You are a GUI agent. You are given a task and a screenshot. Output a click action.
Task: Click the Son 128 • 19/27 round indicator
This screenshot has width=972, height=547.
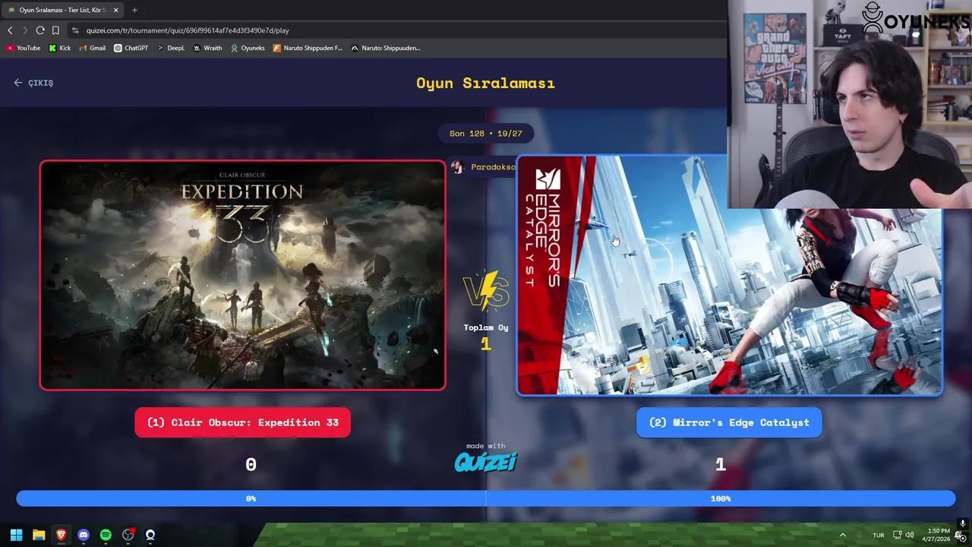tap(486, 133)
